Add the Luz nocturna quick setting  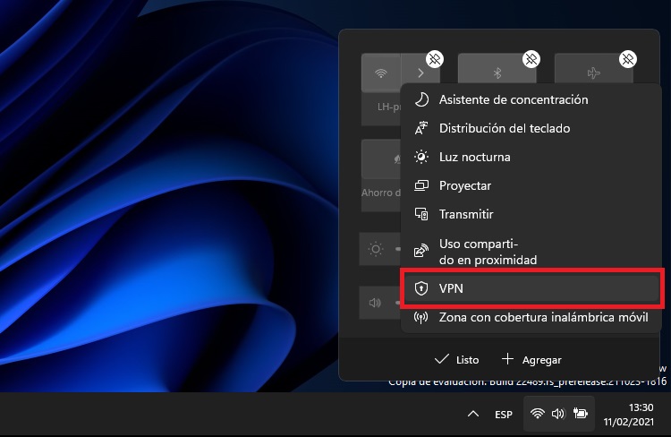click(x=531, y=158)
